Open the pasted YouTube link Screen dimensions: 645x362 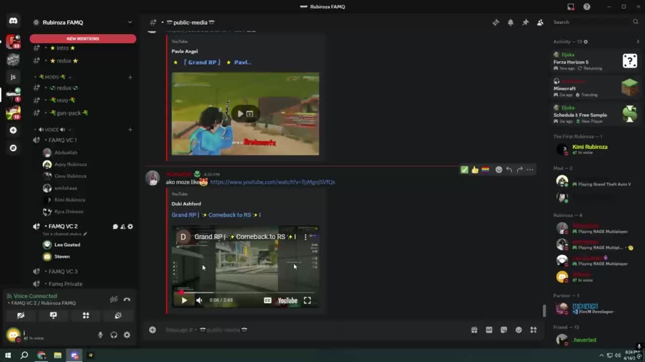tap(273, 182)
